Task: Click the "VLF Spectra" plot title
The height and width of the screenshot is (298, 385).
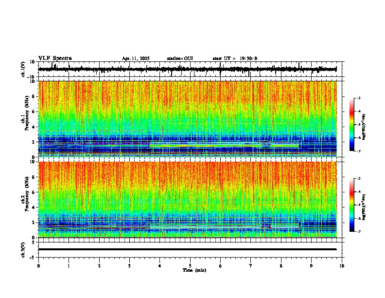Action: [x=55, y=58]
